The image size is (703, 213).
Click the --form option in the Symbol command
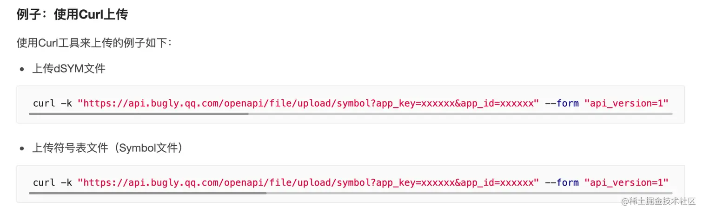[x=562, y=182]
